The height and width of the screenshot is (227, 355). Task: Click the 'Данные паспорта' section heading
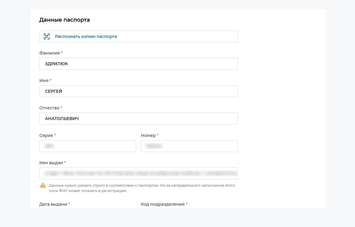(64, 20)
